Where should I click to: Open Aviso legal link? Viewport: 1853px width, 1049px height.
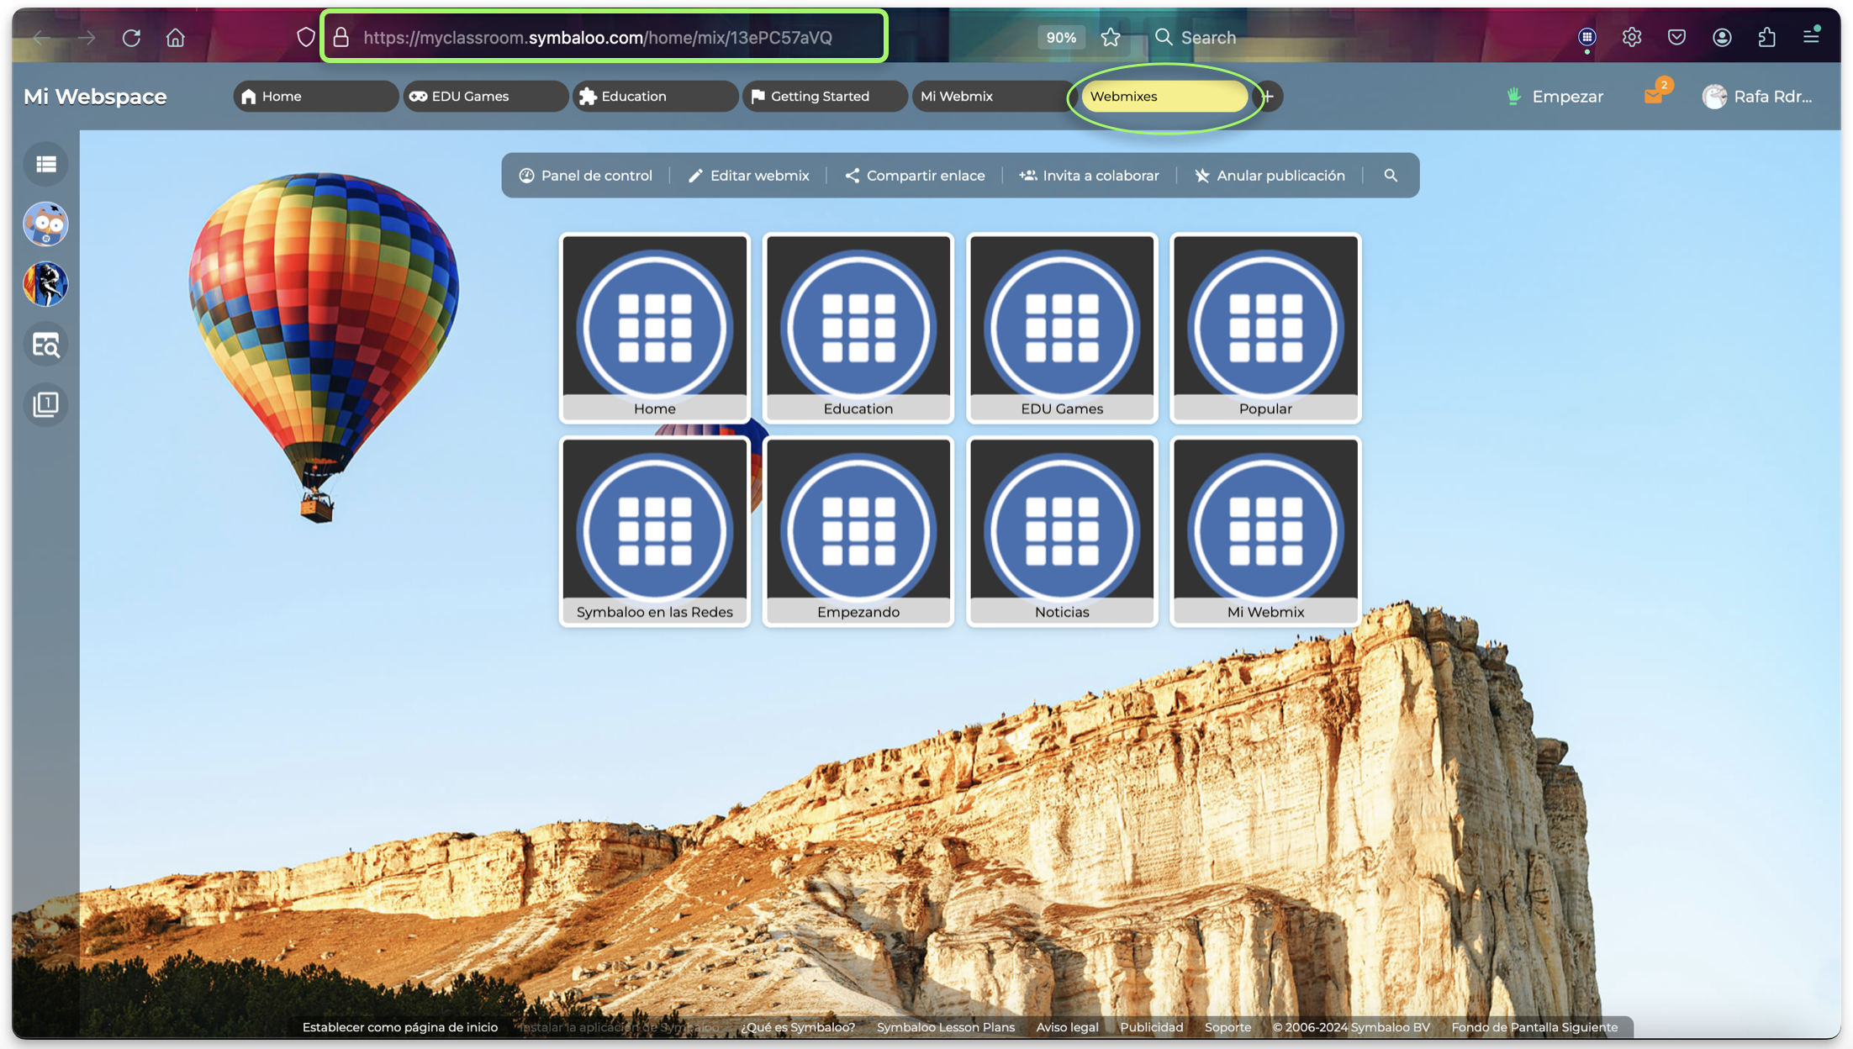tap(1067, 1026)
